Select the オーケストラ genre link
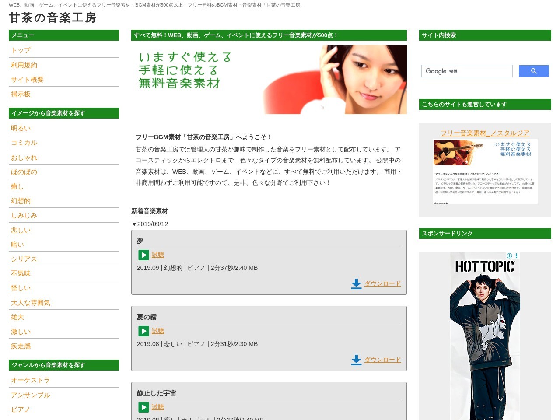The width and height of the screenshot is (560, 420). click(30, 380)
